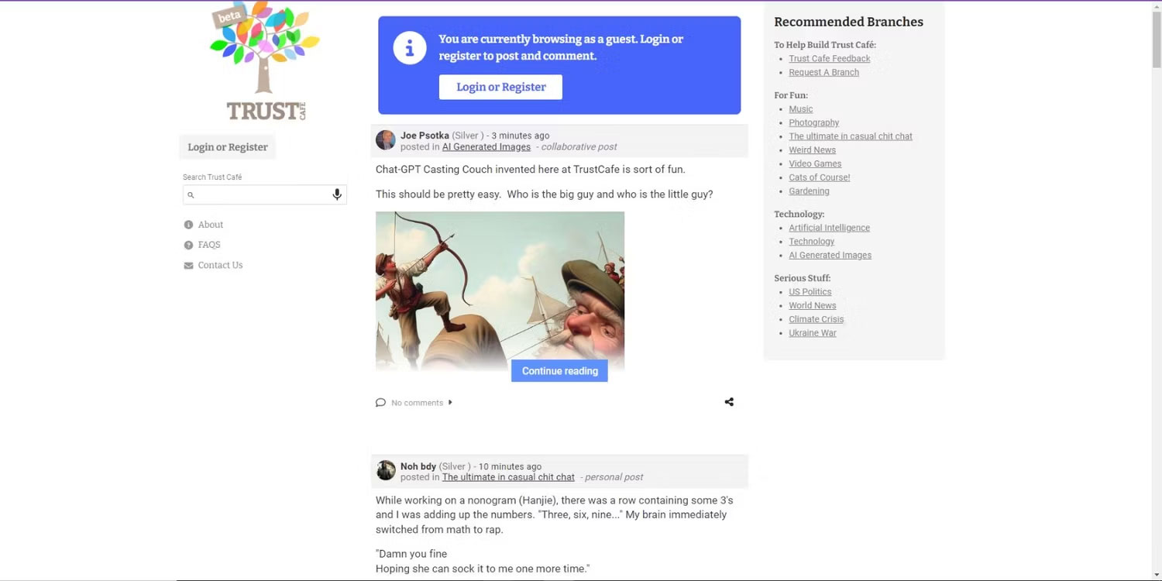The image size is (1162, 581).
Task: Click the speech bubble comment icon
Action: pos(380,403)
